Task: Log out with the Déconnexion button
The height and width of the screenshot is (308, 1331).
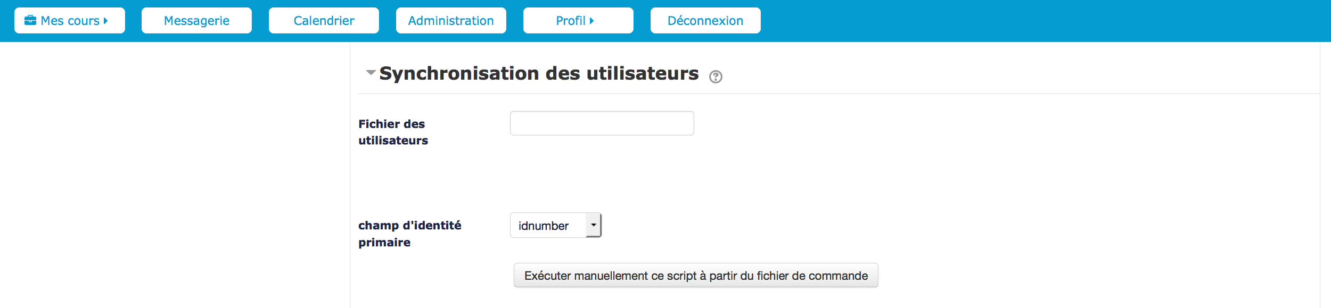Action: click(705, 21)
